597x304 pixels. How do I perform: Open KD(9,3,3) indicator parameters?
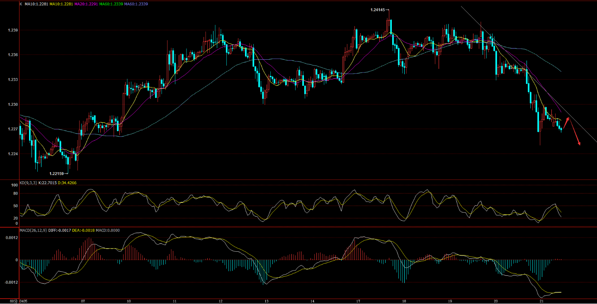(28, 182)
